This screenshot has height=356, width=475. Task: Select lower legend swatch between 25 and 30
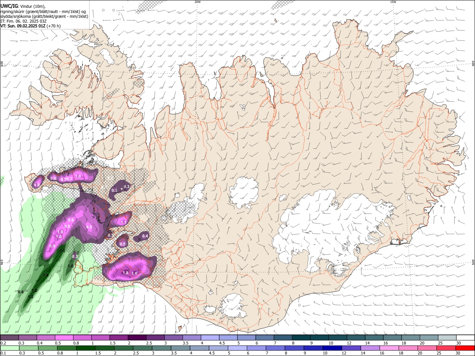(x=446, y=348)
